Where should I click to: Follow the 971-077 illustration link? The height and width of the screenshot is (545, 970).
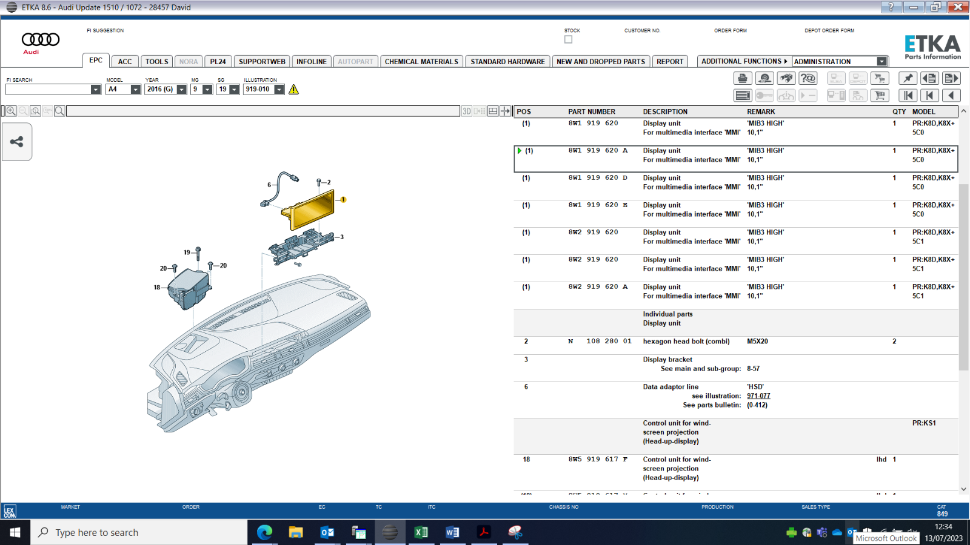(758, 396)
